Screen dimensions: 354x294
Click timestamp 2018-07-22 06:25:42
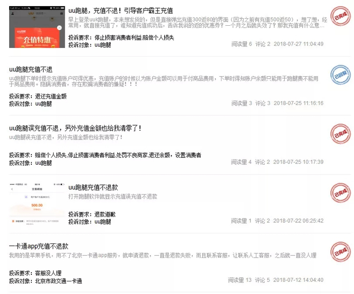(298, 221)
